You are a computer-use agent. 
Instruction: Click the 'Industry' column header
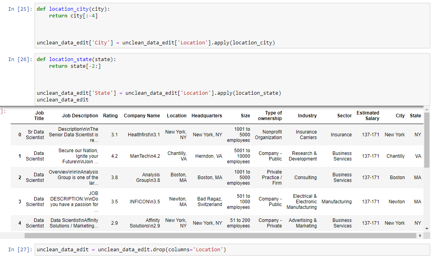pyautogui.click(x=307, y=116)
